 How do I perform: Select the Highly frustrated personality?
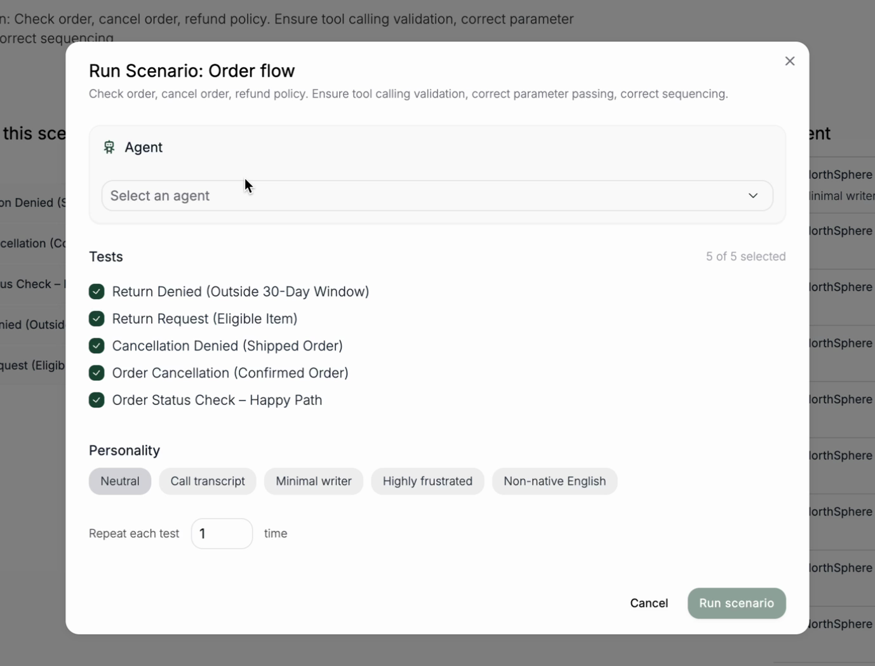[427, 481]
